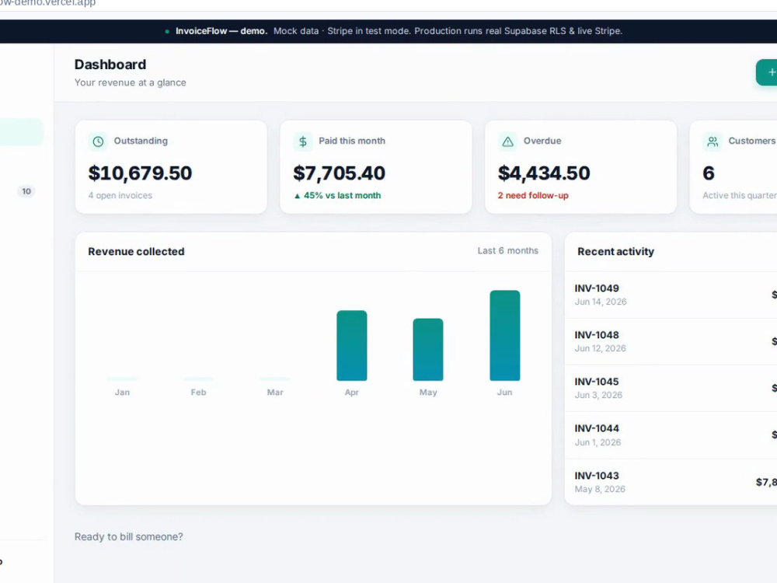The height and width of the screenshot is (583, 777).
Task: Click the '2 need follow-up' text
Action: pos(533,195)
